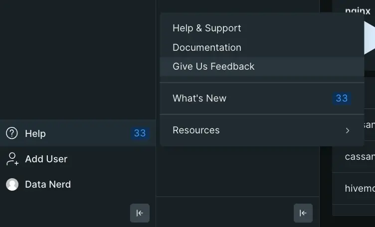Image resolution: width=375 pixels, height=227 pixels.
Task: Choose Give Us Feedback menu entry
Action: tap(213, 67)
